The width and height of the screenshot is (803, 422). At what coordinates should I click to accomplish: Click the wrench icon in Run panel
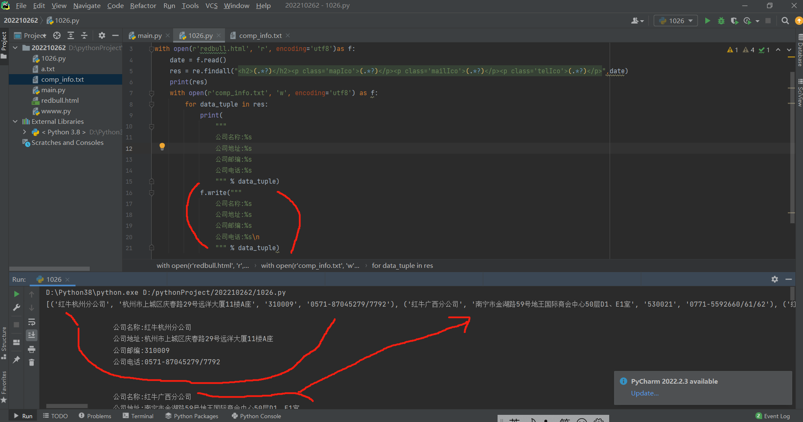coord(16,308)
